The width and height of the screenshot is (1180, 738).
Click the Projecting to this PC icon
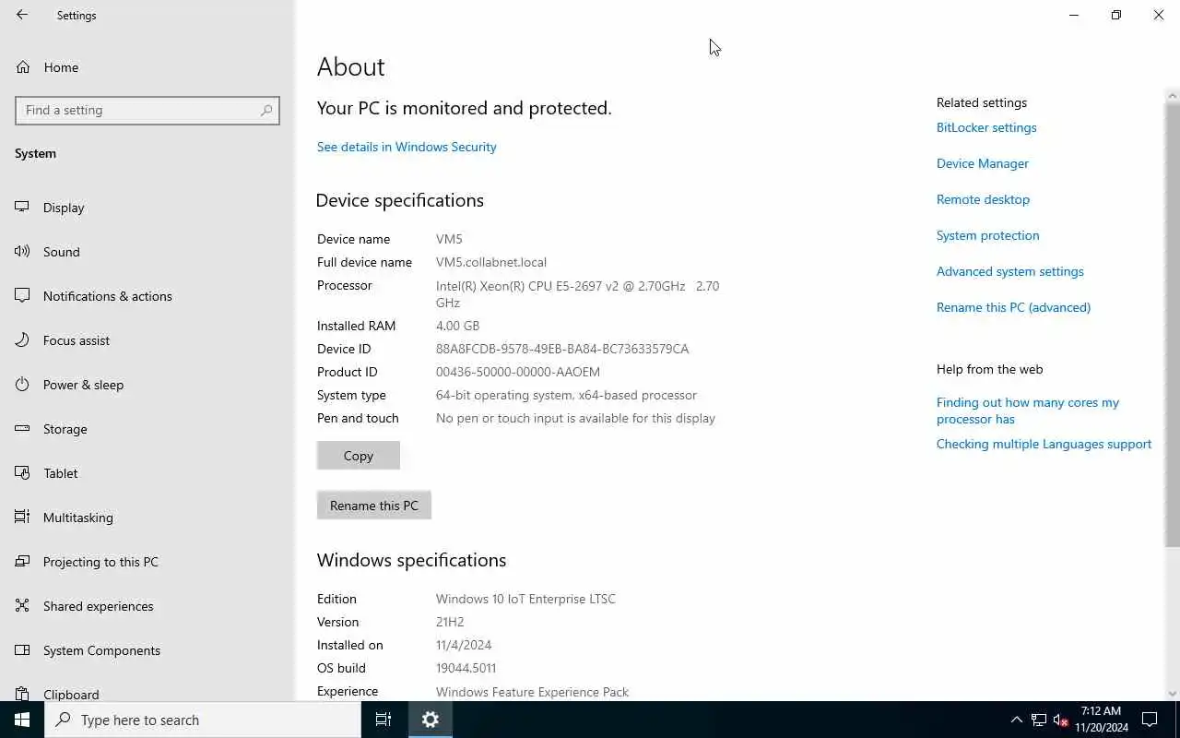[x=22, y=562]
